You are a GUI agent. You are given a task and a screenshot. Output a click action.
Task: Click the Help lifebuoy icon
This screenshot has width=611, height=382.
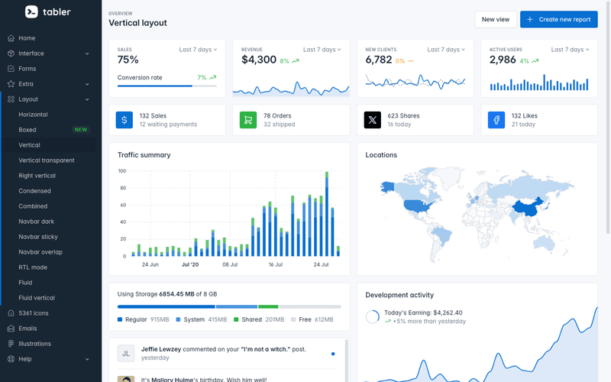pos(11,358)
